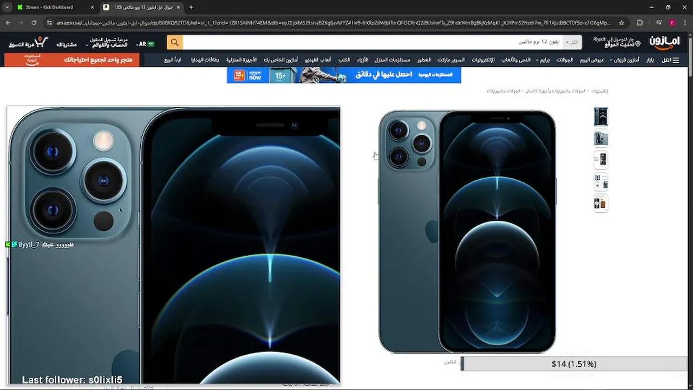The height and width of the screenshot is (390, 693).
Task: Click in the Amazon search field
Action: (x=374, y=42)
